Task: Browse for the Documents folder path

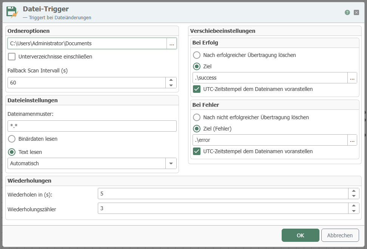Action: (x=171, y=44)
